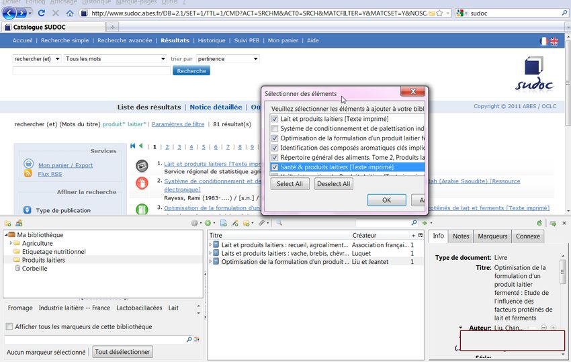Open the Zotero Actions gear menu

coord(196,223)
